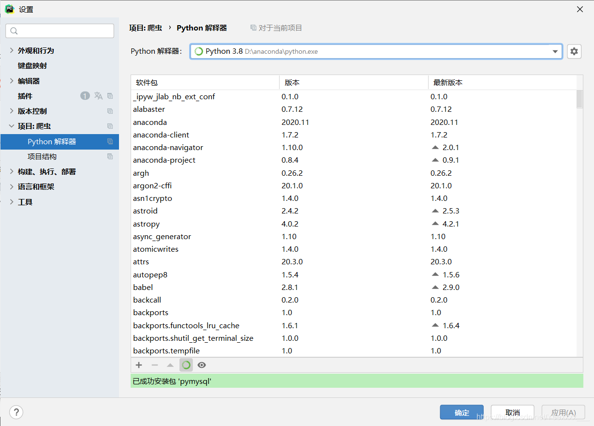Screen dimensions: 594x426
Task: Click the install package plus icon
Action: point(139,365)
